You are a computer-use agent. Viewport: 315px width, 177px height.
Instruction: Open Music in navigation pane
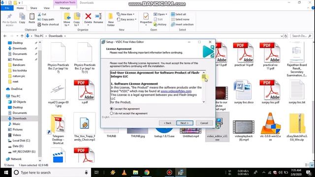(x=16, y=124)
